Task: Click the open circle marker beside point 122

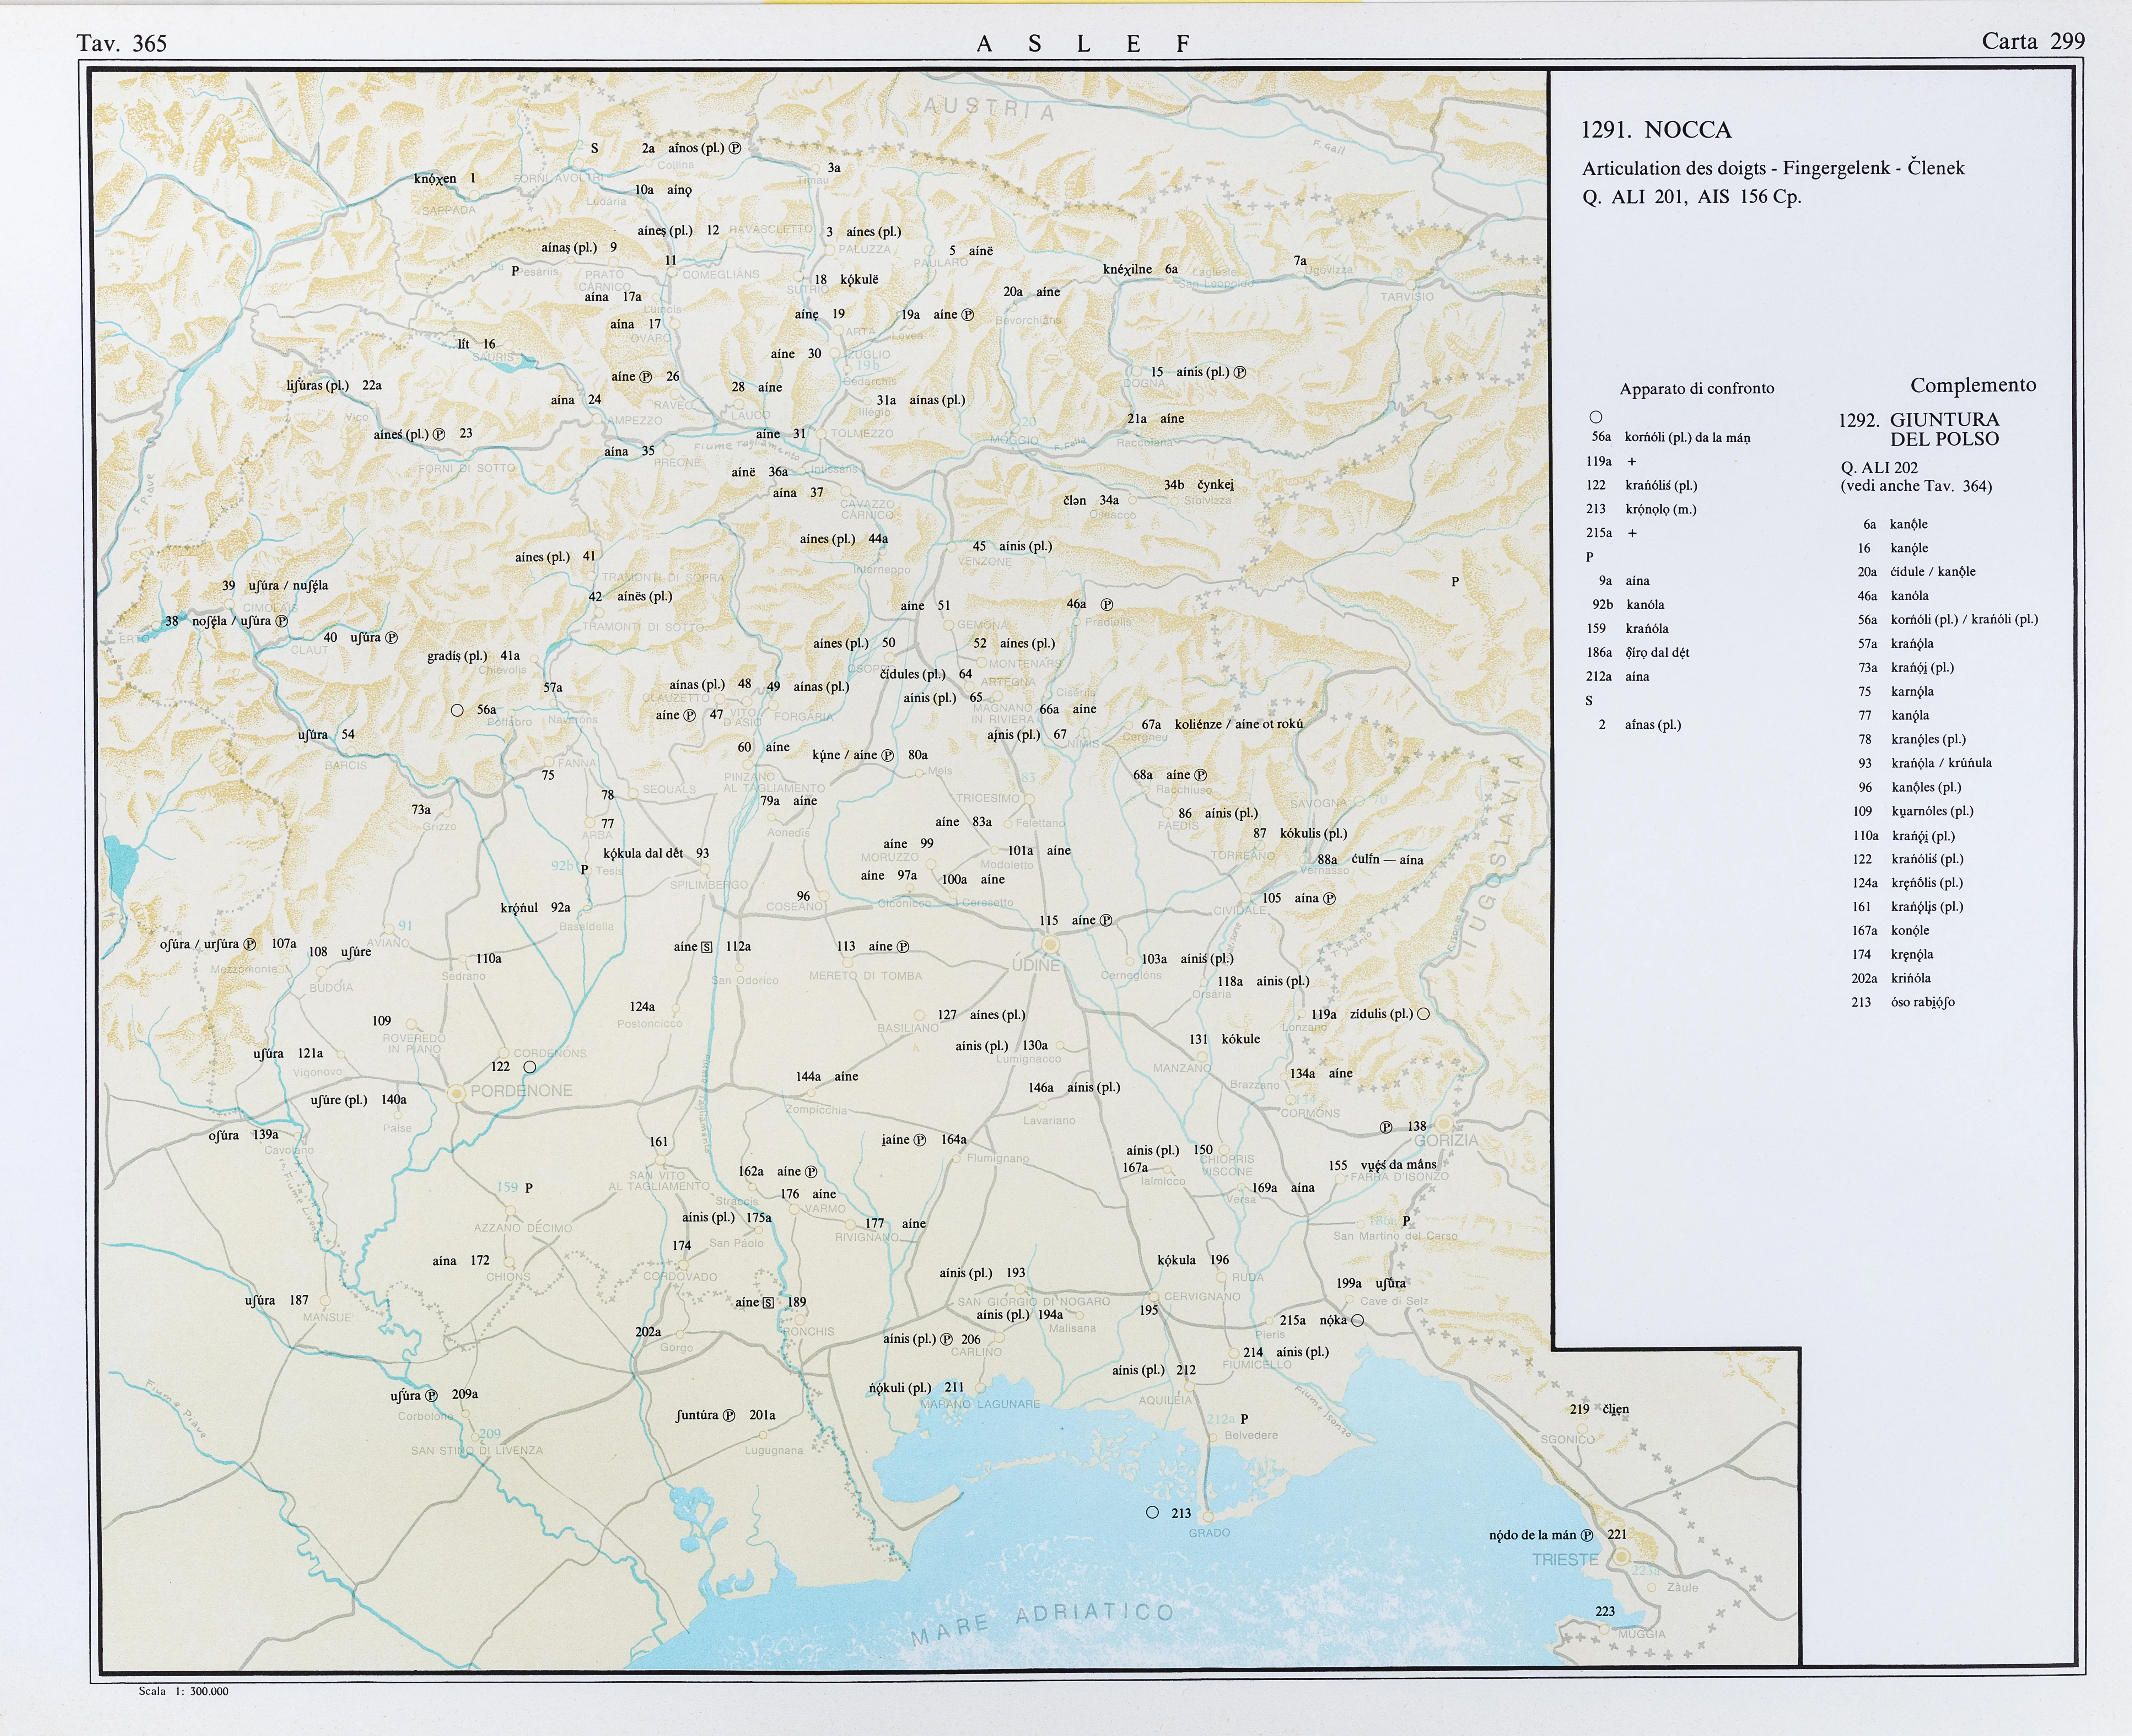Action: [x=530, y=1067]
